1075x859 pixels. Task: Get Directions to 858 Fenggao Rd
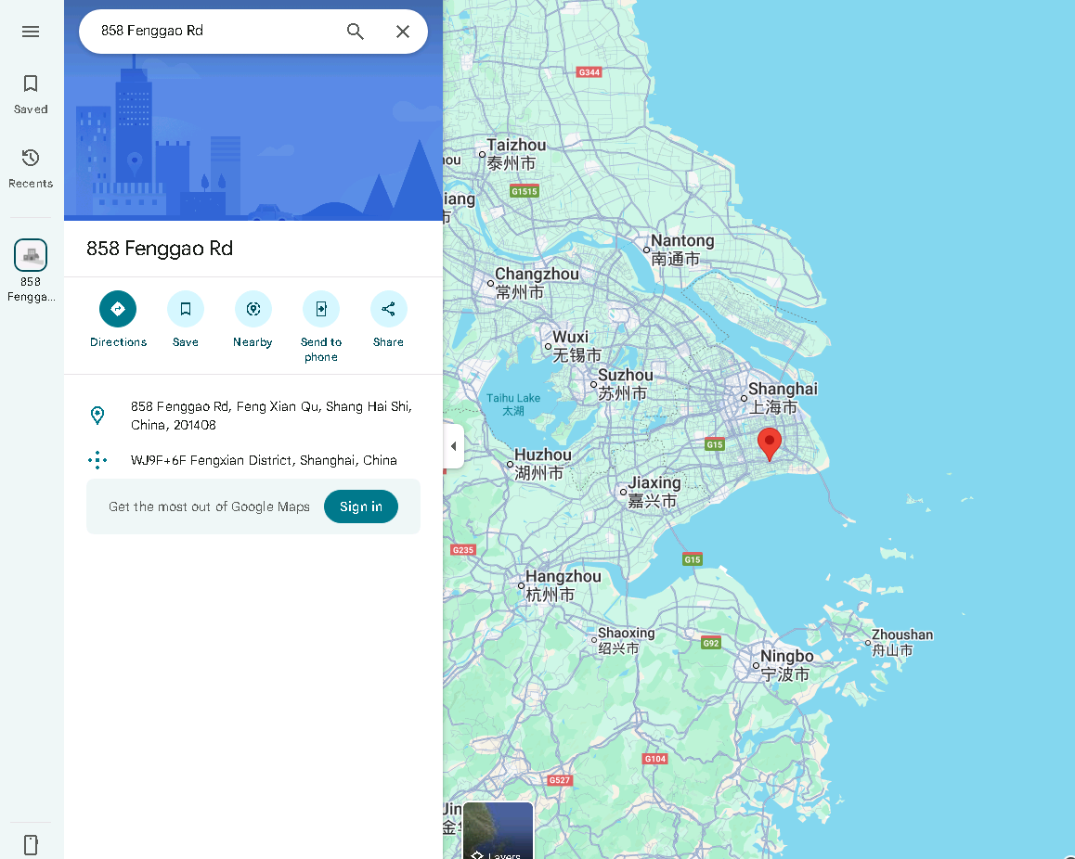(118, 320)
